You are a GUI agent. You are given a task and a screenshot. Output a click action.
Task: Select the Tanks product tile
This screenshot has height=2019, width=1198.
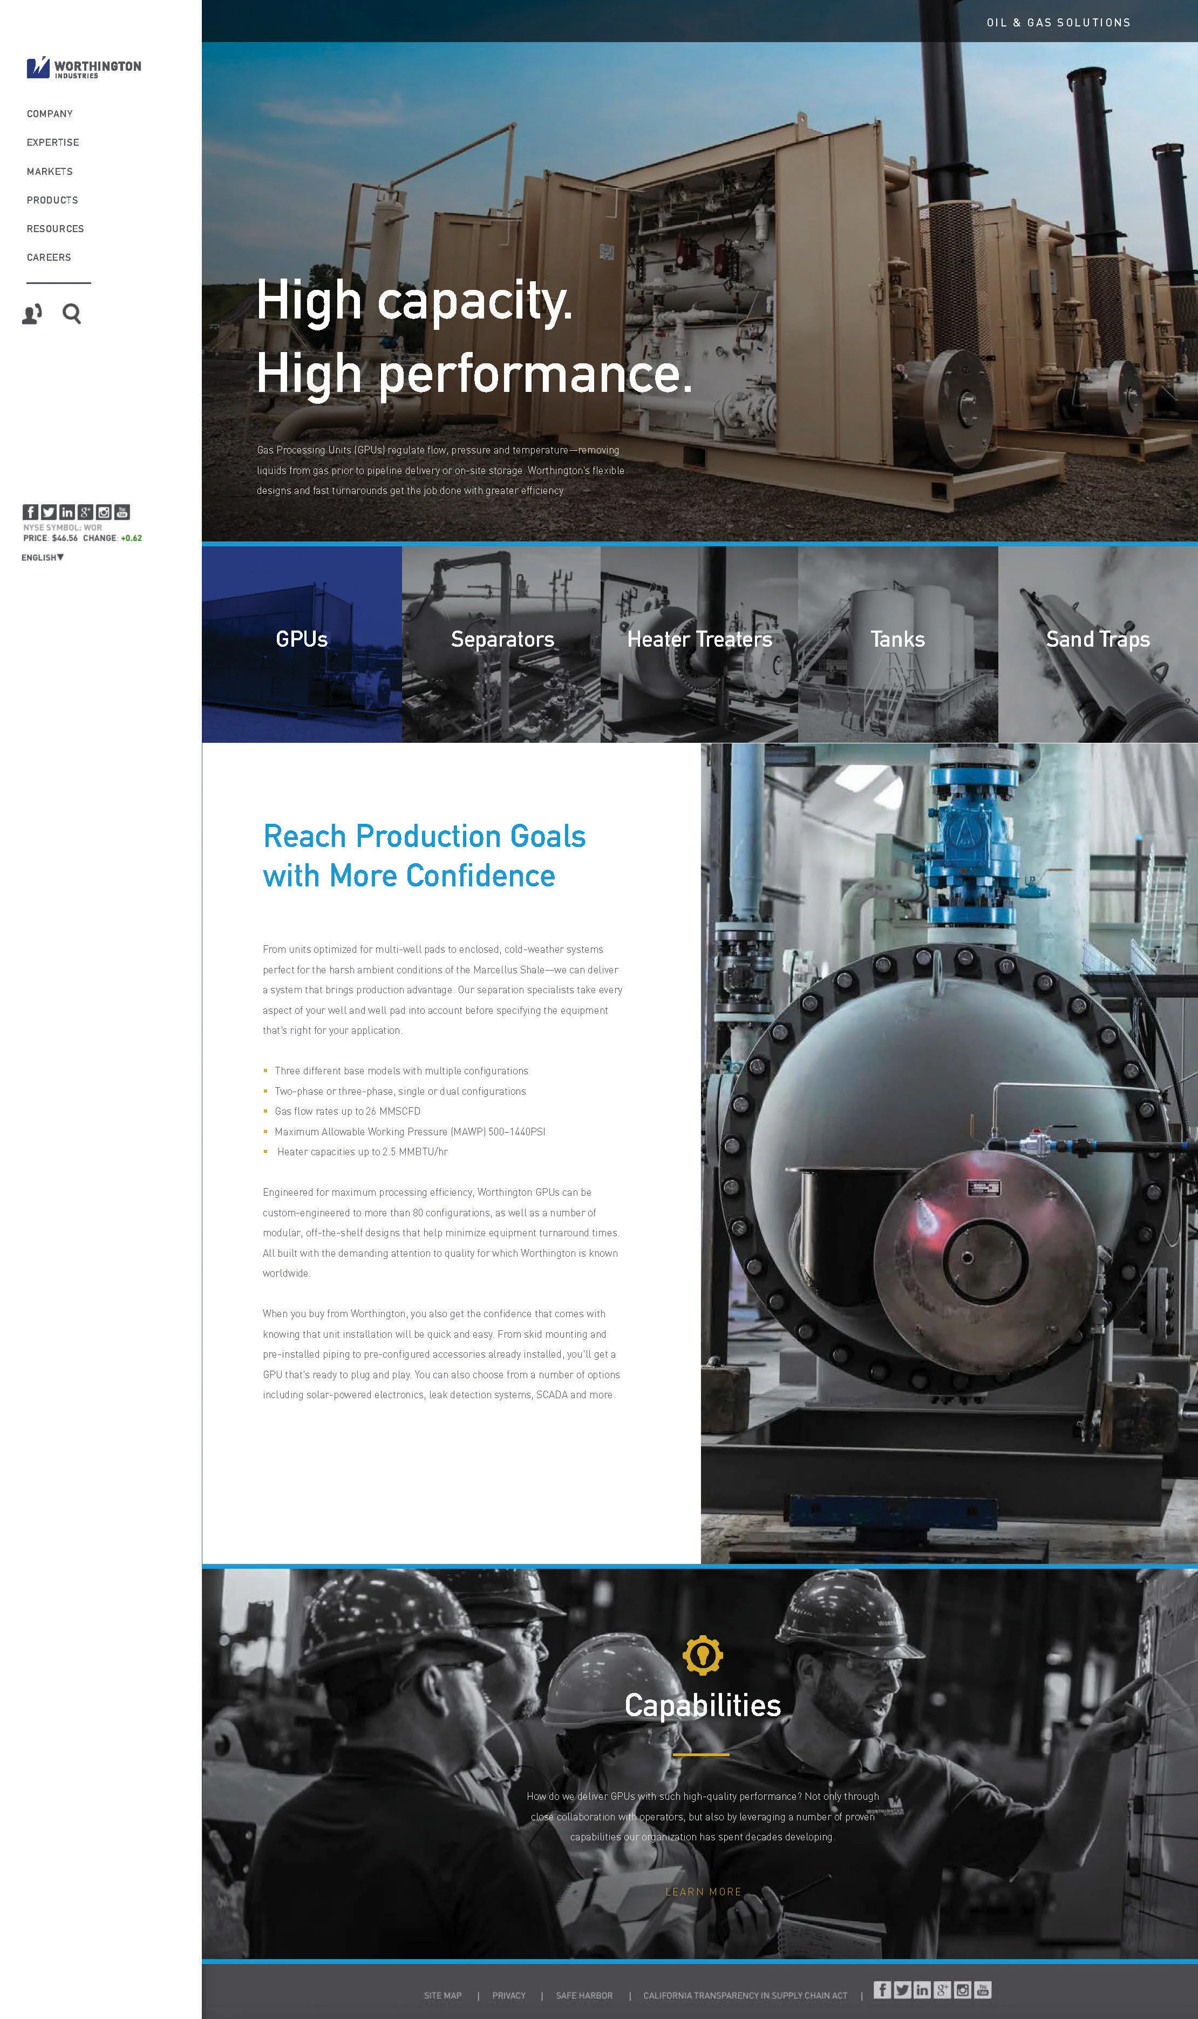pos(899,643)
